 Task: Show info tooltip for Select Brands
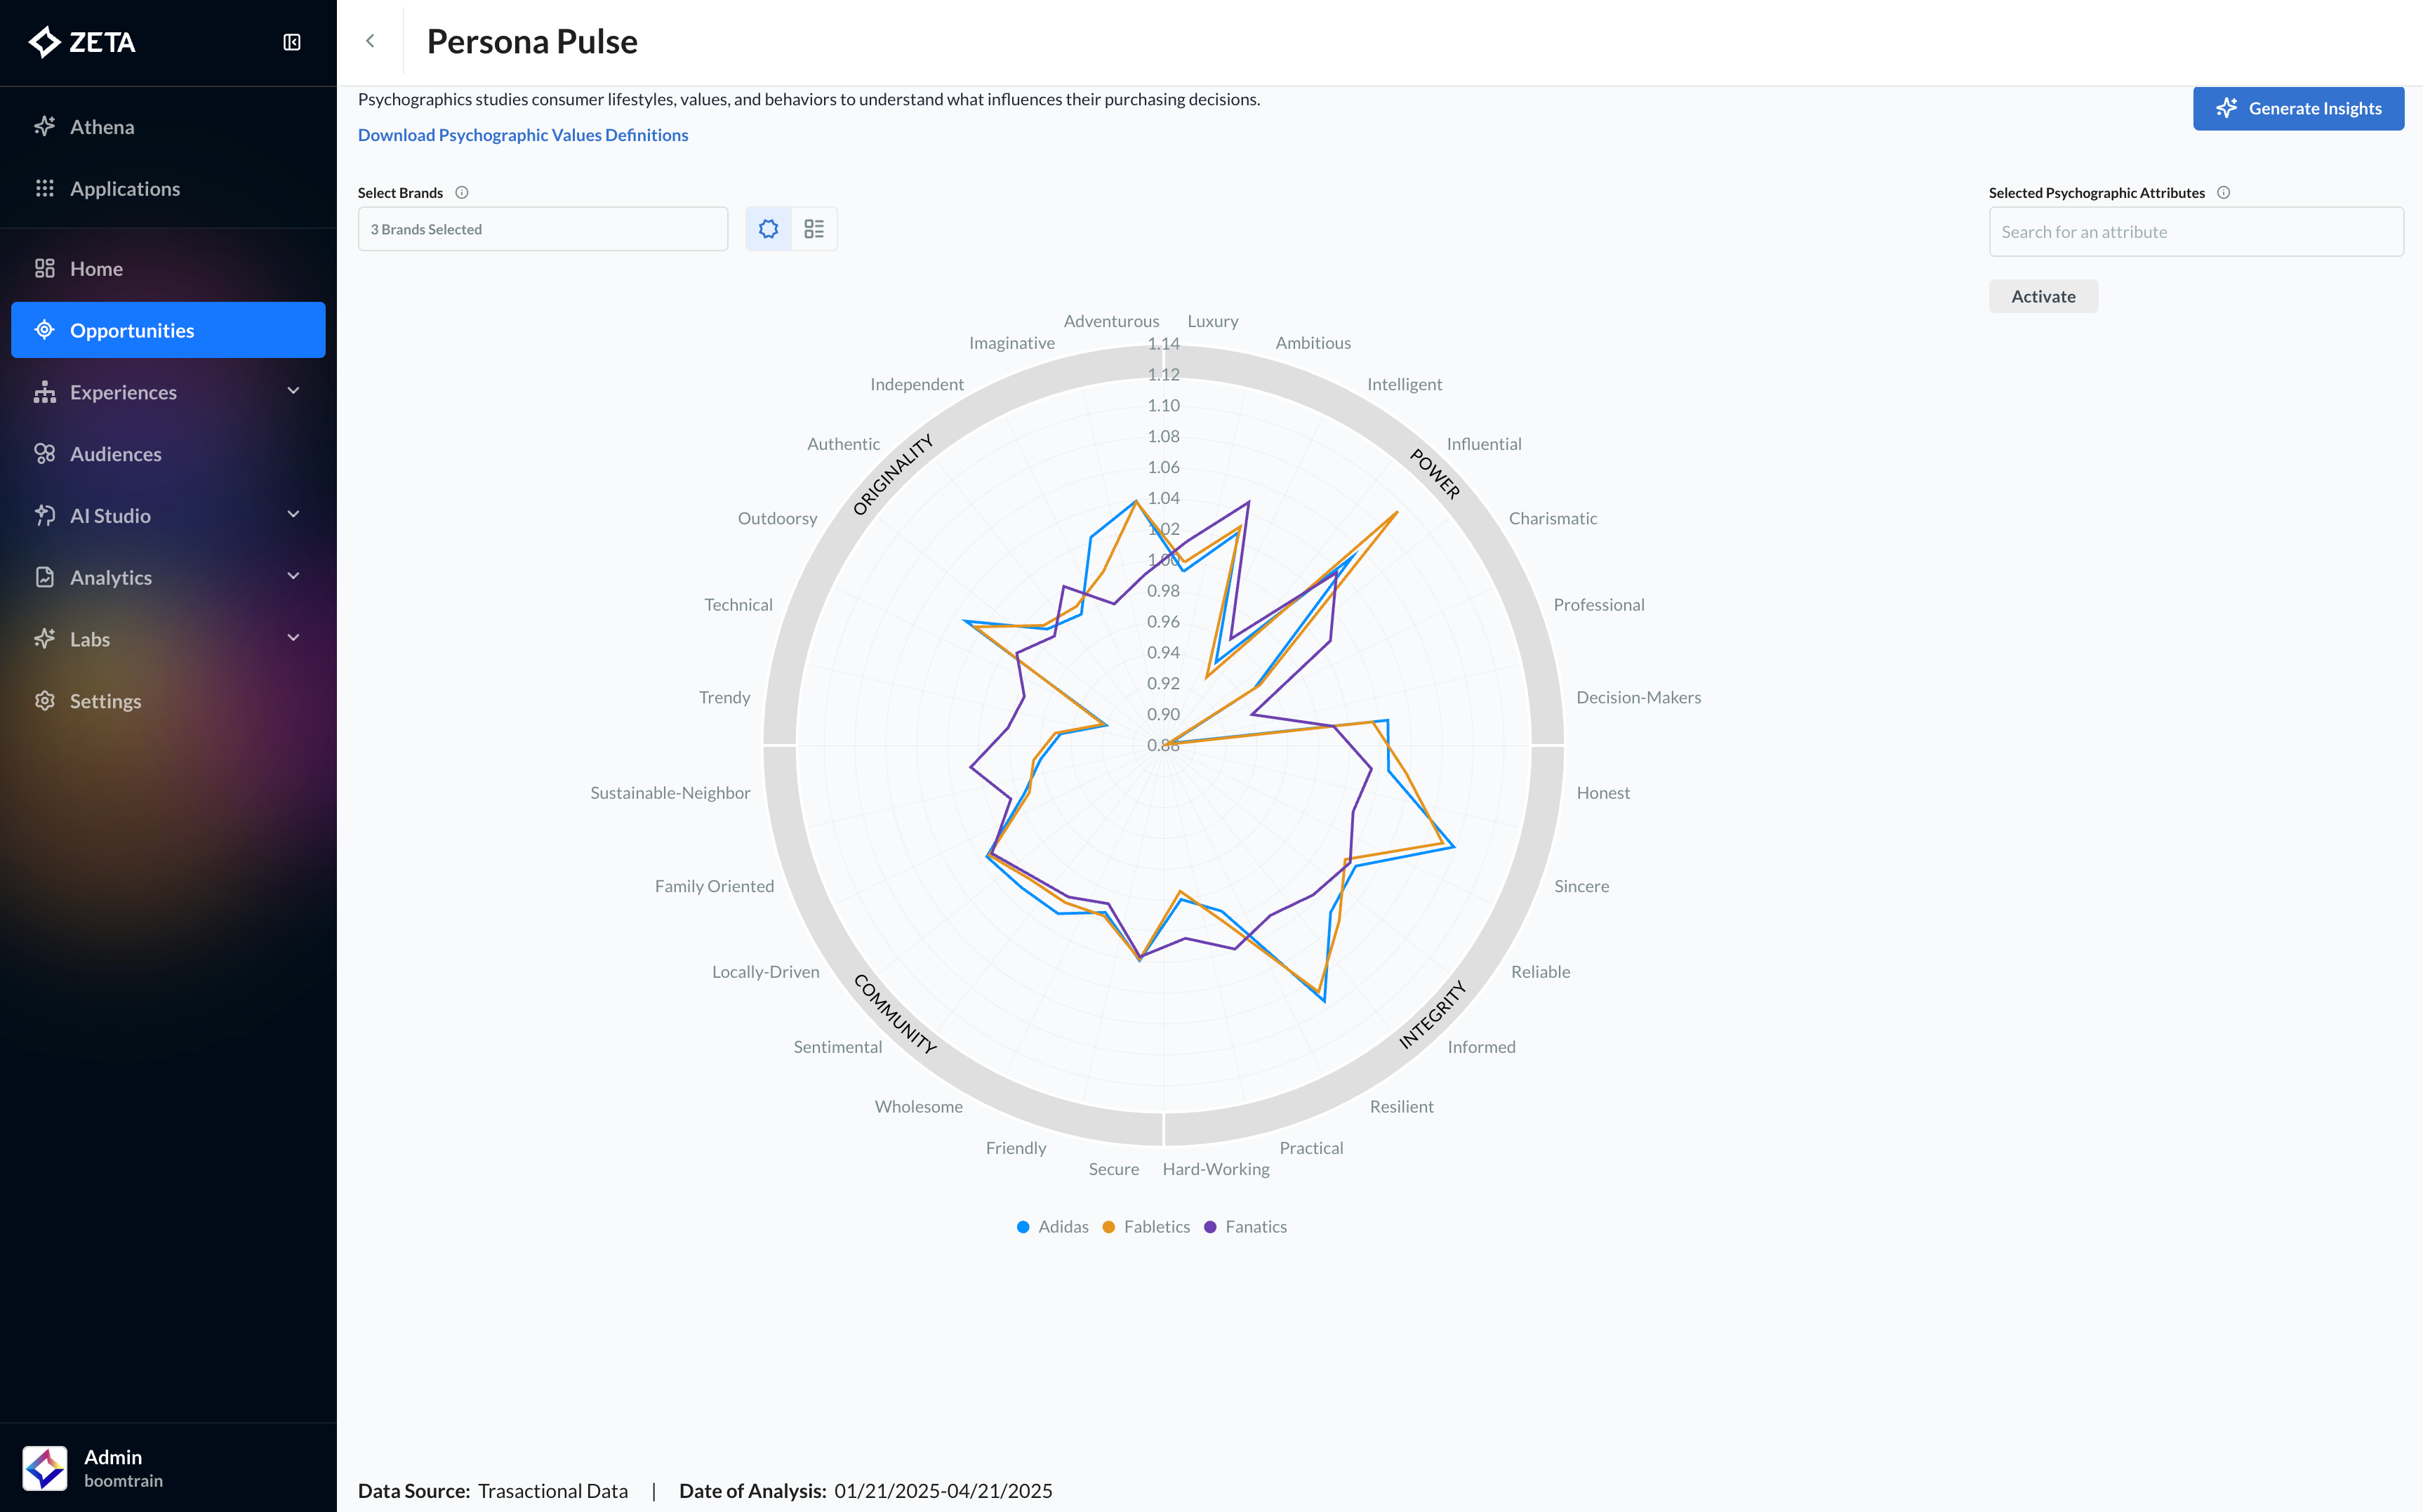point(462,193)
